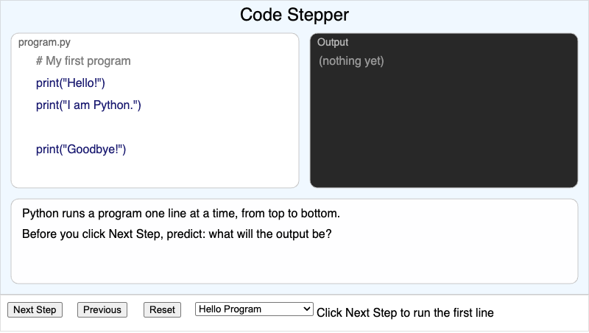Click the Code Stepper title
This screenshot has height=333, width=589.
[294, 15]
